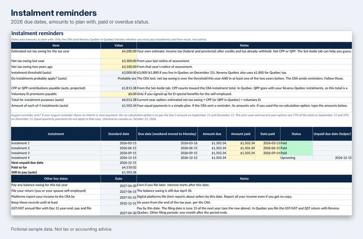Screen dimensions: 363x239
Task: Select the 'Unpaid due date (helper)' header
Action: tap(332, 134)
